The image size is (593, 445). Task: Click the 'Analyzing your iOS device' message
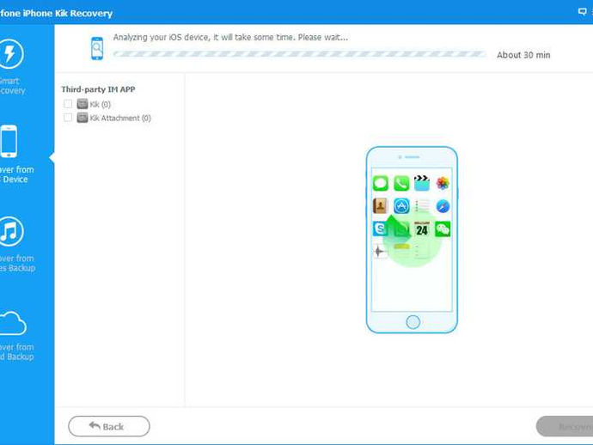[230, 38]
